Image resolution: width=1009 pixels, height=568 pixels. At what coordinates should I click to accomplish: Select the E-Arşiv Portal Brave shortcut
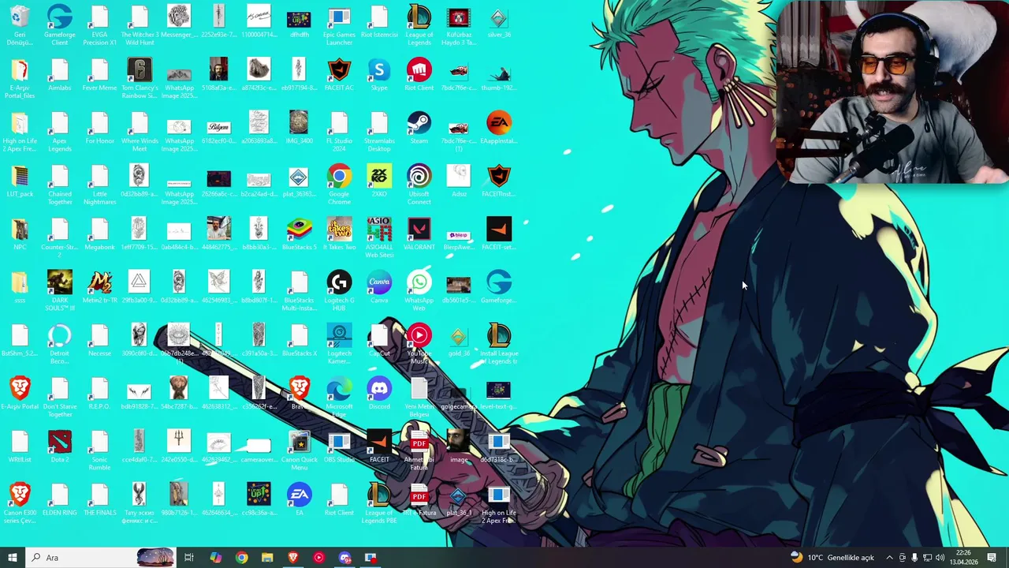point(20,394)
